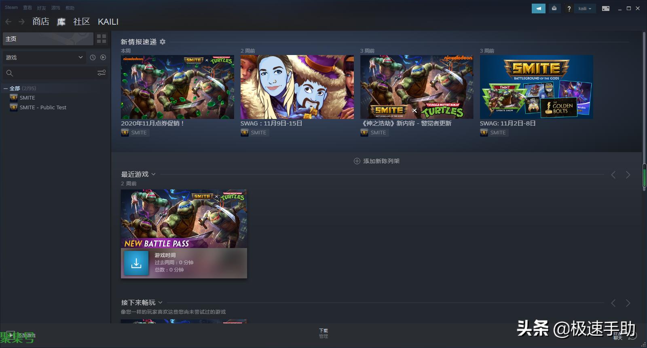Viewport: 647px width, 348px height.
Task: Toggle Big Picture mode icon
Action: [x=605, y=8]
